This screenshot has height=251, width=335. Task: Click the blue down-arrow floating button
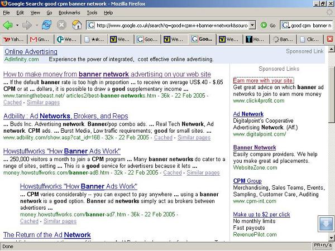[326, 224]
